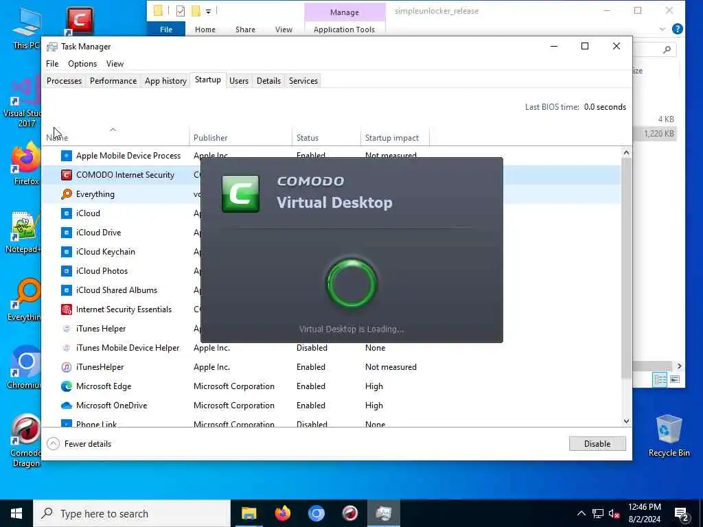
Task: Open File Explorer from the taskbar
Action: click(x=249, y=513)
